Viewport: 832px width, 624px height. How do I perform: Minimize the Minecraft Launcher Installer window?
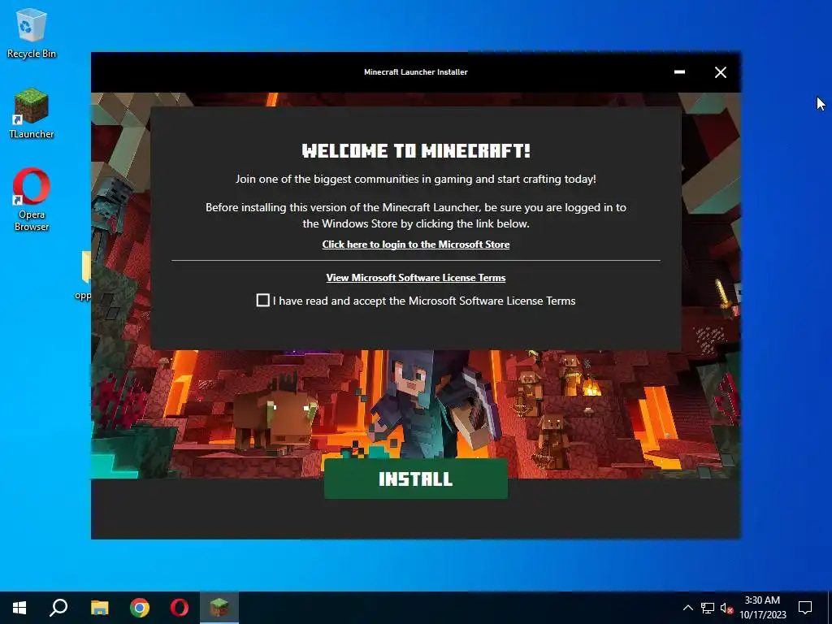click(x=679, y=72)
